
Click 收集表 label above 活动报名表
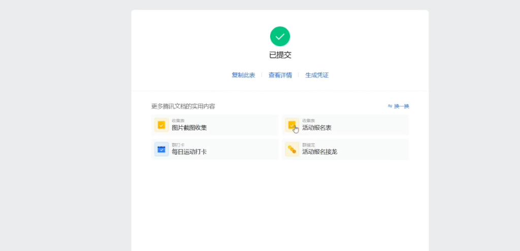[308, 121]
